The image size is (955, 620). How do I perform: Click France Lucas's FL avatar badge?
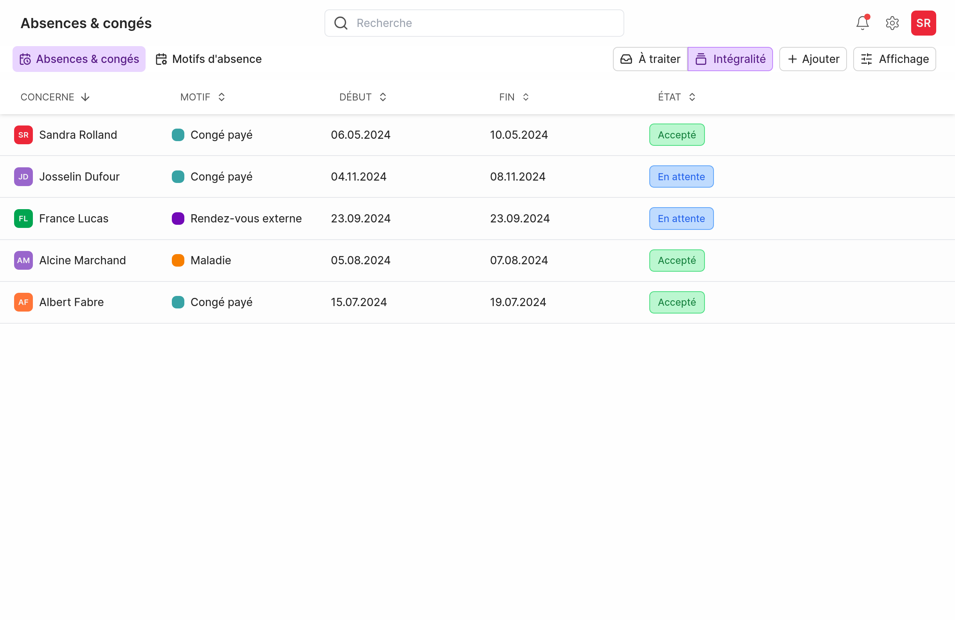(23, 219)
